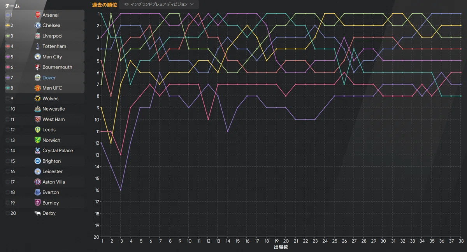Click the Chelsea club crest

[38, 25]
